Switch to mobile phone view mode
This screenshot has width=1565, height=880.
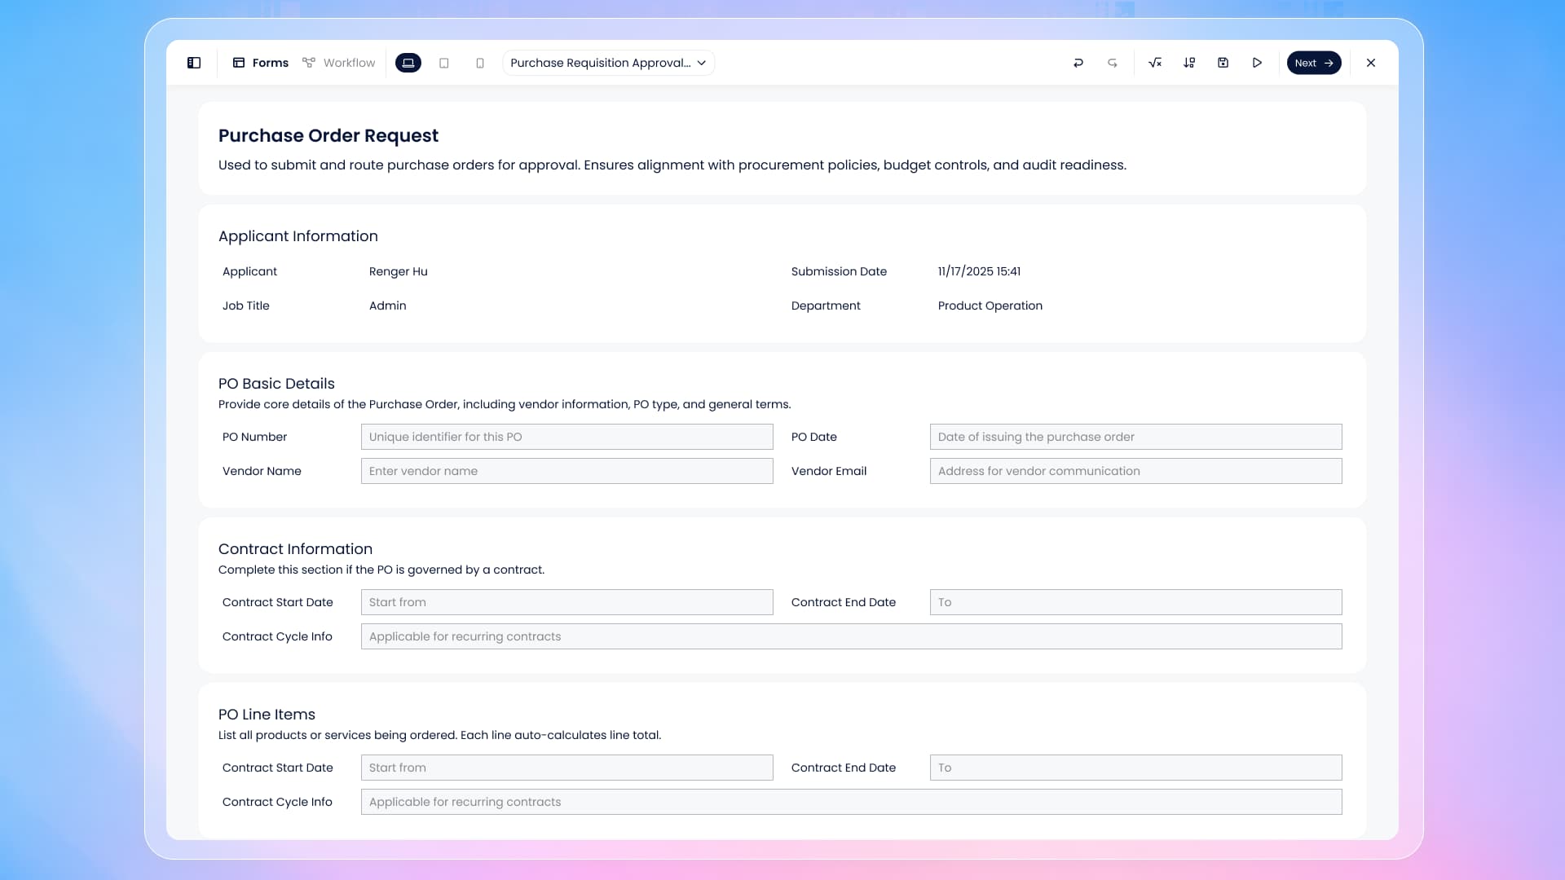click(x=480, y=63)
